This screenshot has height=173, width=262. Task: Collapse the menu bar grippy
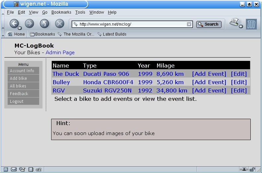coord(3,12)
